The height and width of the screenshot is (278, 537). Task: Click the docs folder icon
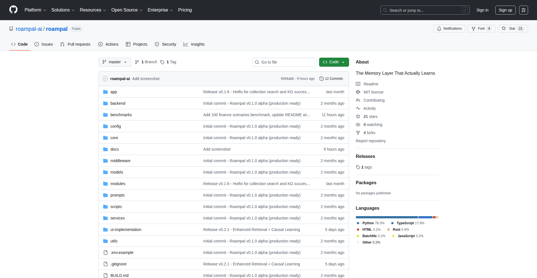point(105,149)
